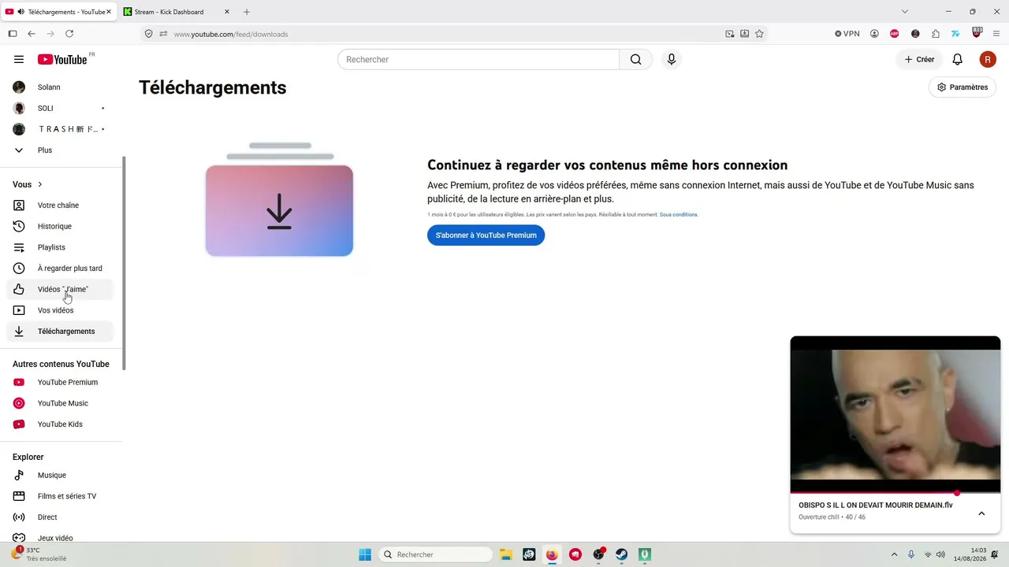The width and height of the screenshot is (1009, 567).
Task: Close the Téléchargements - YouTube tab
Action: point(109,12)
